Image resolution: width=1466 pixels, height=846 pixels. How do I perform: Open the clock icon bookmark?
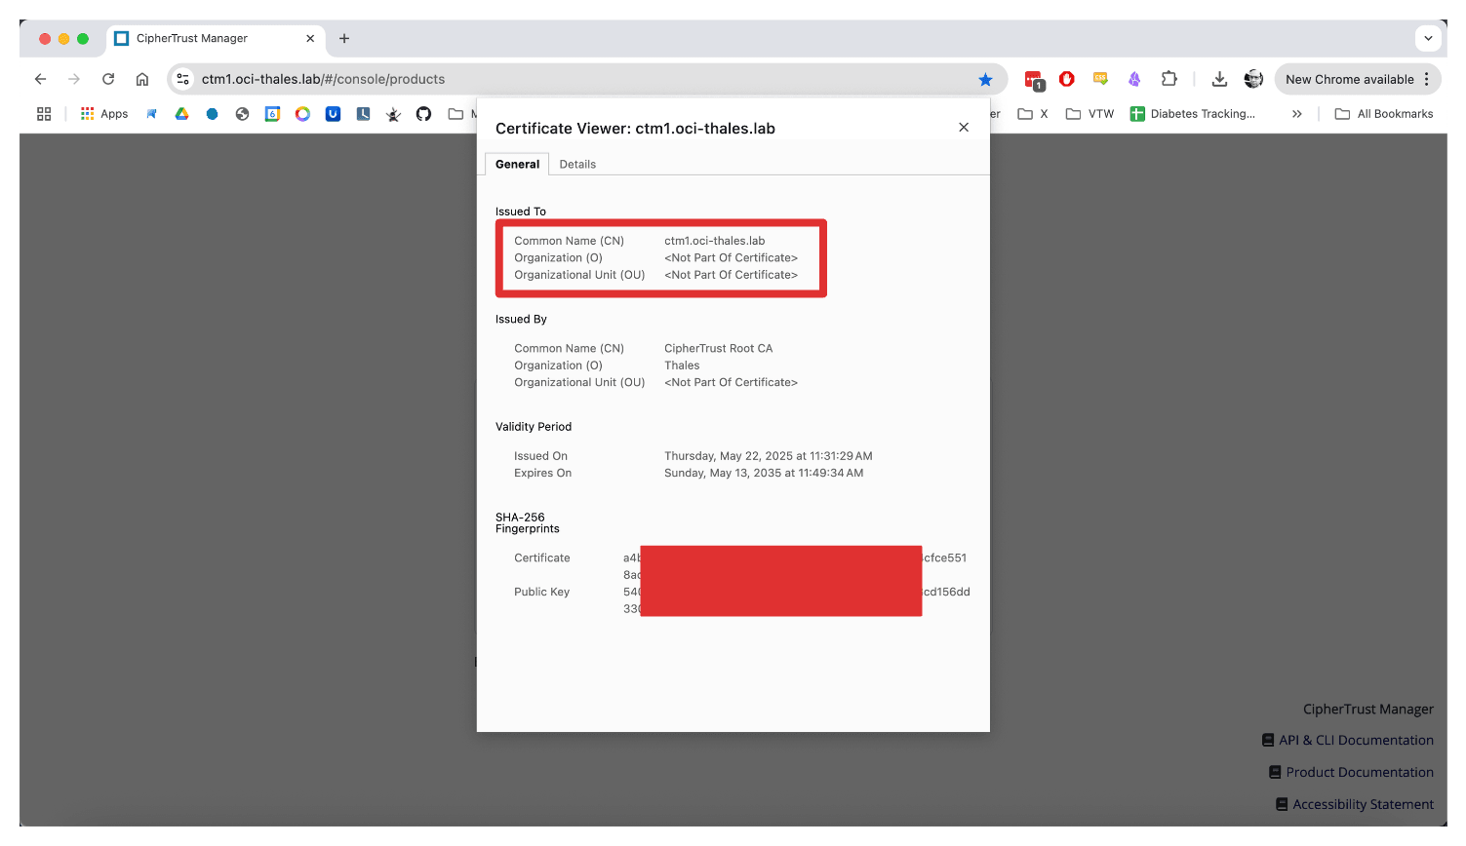pyautogui.click(x=363, y=114)
